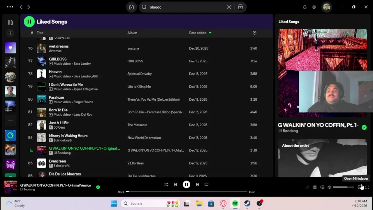The height and width of the screenshot is (210, 373).
Task: Open Liked Songs heart tile in sidebar
Action: coord(10,48)
